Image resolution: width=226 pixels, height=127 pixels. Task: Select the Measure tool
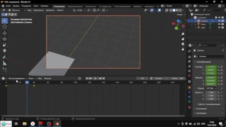(x=5, y=63)
